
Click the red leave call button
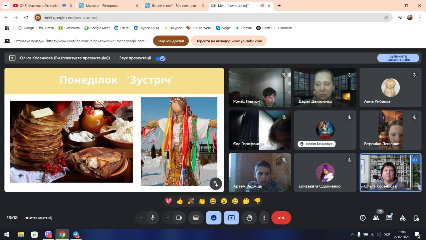281,218
